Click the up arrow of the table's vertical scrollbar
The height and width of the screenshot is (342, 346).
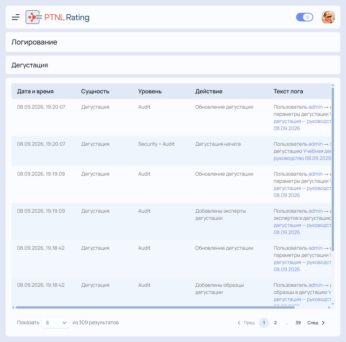coord(333,85)
